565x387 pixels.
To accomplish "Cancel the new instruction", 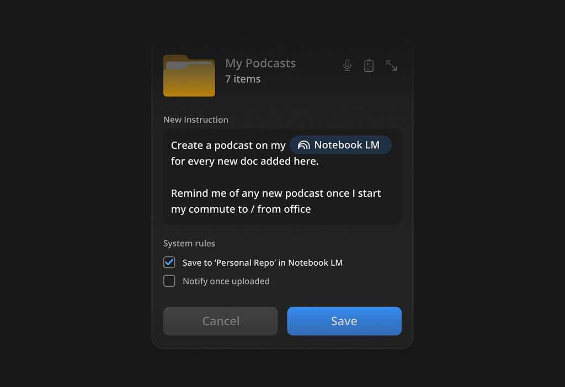I will (x=221, y=321).
